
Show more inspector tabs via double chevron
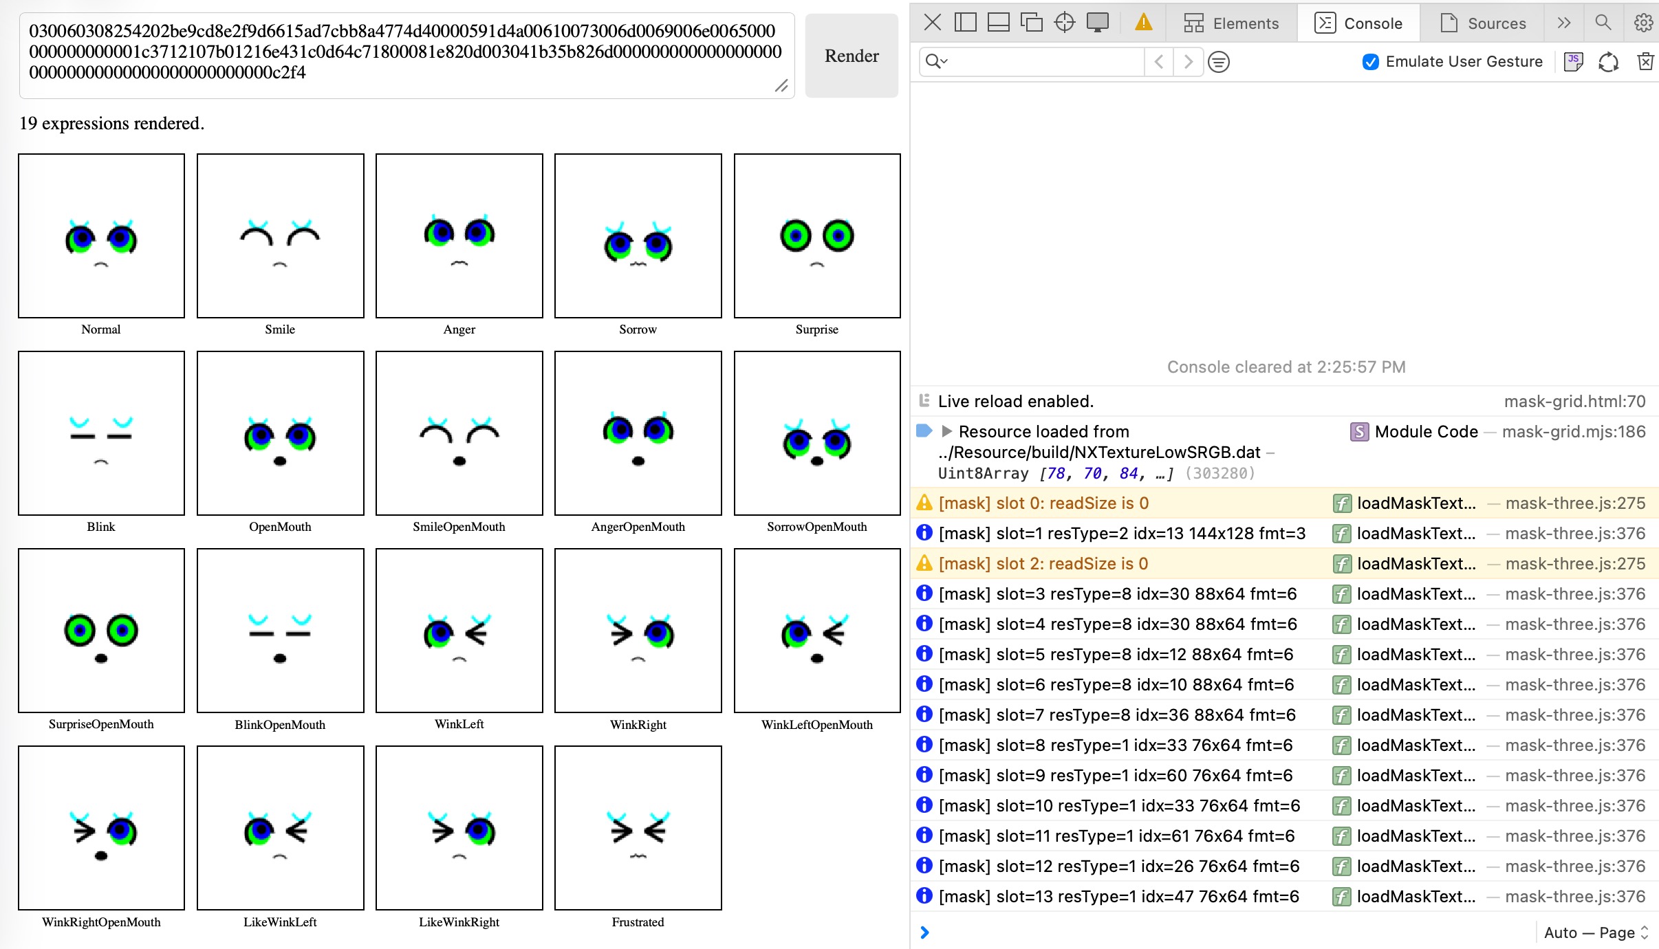pyautogui.click(x=1564, y=23)
